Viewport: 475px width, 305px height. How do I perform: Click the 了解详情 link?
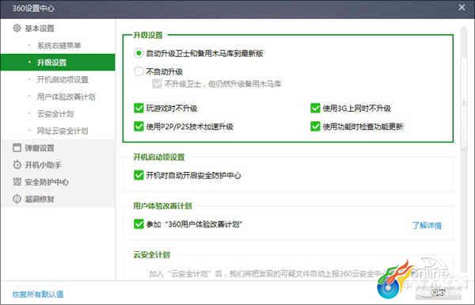[427, 225]
